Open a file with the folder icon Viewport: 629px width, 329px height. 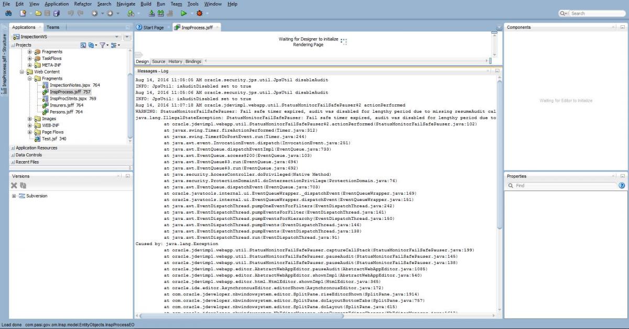(38, 13)
